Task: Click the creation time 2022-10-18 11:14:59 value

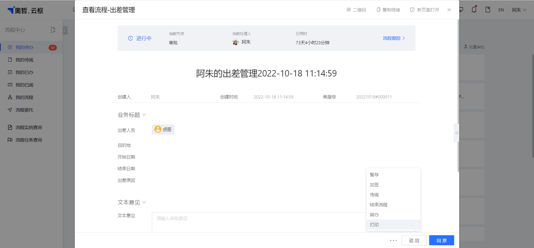Action: pos(273,97)
